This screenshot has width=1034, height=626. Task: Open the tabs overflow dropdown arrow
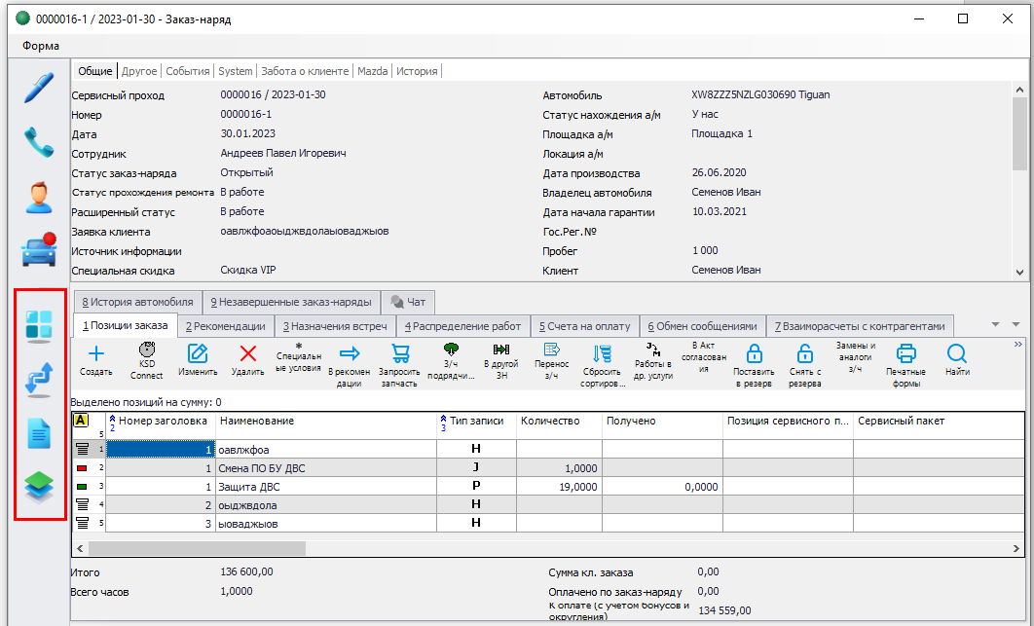(x=996, y=325)
